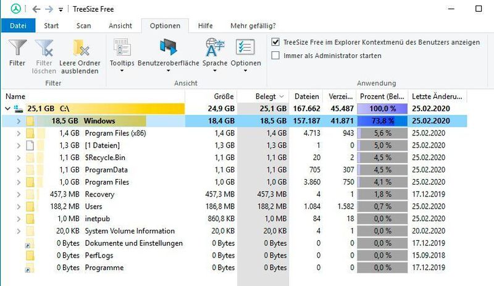
Task: Sort by the Dateien column header
Action: click(306, 96)
